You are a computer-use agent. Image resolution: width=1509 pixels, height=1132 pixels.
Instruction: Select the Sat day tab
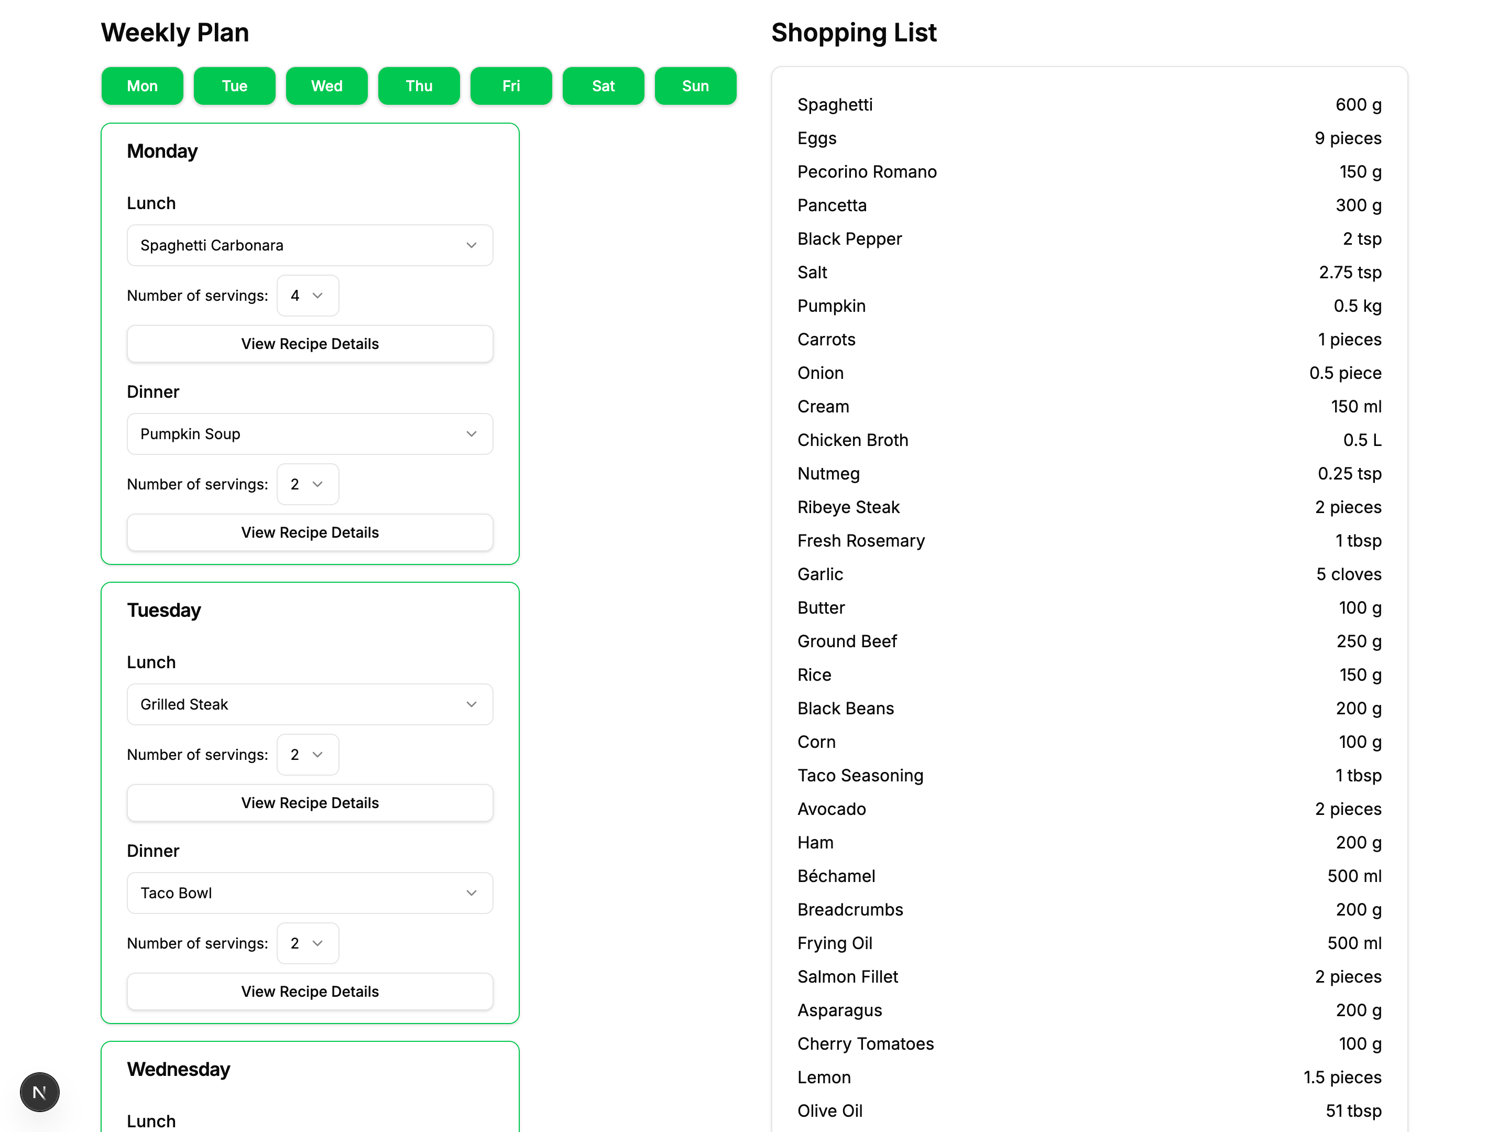coord(603,86)
